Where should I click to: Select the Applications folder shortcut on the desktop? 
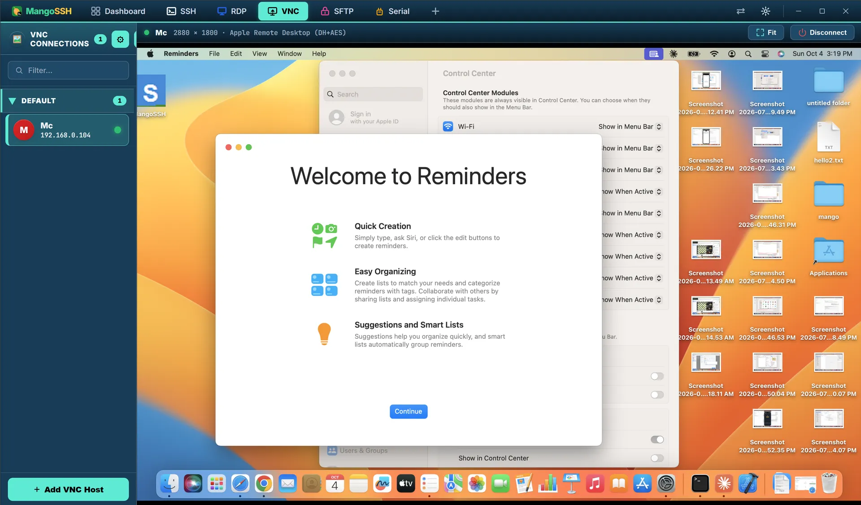[x=828, y=256]
